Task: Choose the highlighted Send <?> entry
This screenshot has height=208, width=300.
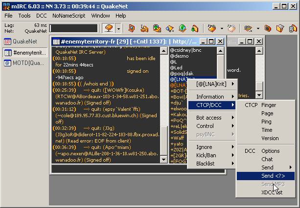Action: click(x=266, y=176)
